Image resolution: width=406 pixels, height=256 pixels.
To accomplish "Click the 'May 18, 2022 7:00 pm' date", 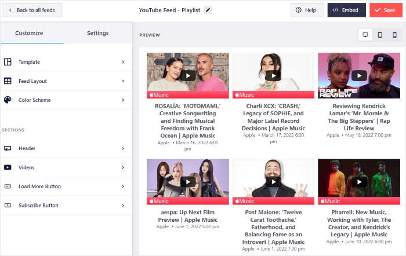I will [x=368, y=135].
